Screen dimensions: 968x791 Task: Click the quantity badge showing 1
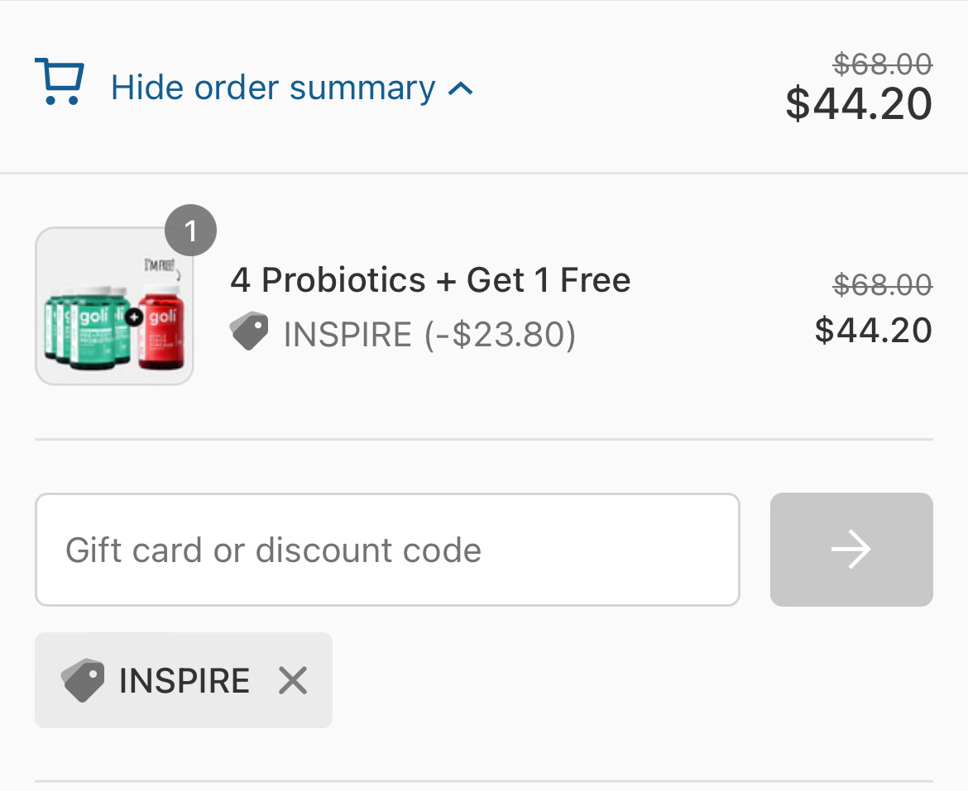pyautogui.click(x=190, y=231)
